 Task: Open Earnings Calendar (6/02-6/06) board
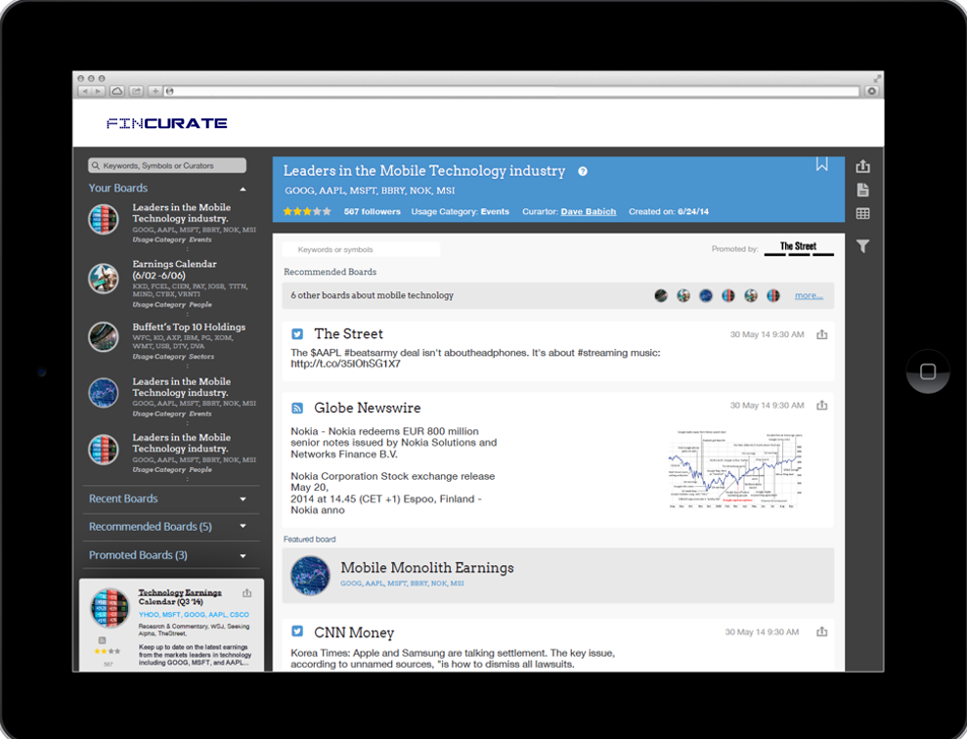click(x=174, y=270)
